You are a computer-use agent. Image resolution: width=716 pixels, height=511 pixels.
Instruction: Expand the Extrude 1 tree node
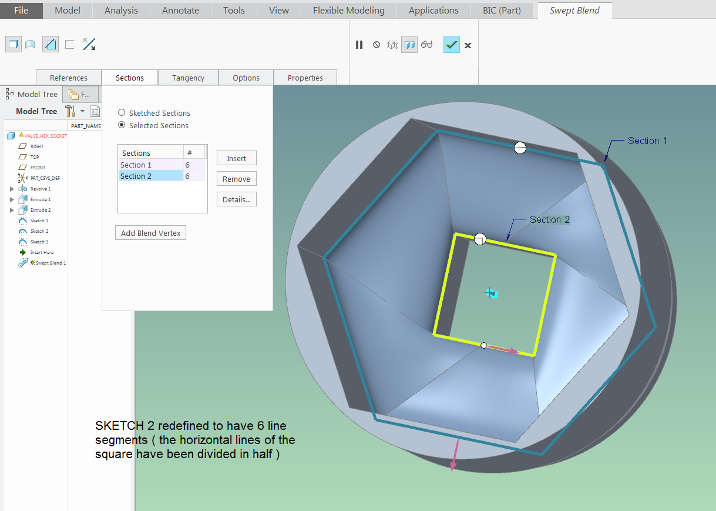pyautogui.click(x=12, y=200)
